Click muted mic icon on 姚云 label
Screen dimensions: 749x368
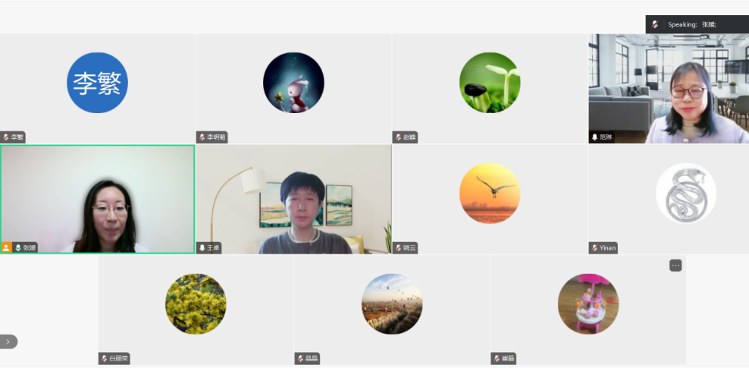coord(399,248)
